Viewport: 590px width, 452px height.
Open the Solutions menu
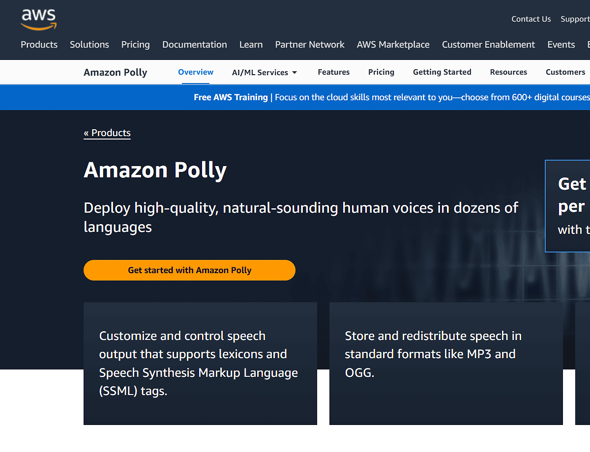[89, 44]
